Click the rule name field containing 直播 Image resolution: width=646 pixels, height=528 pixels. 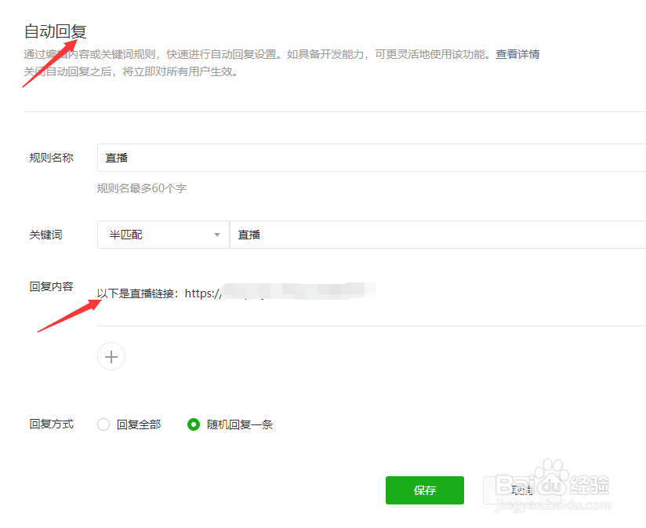click(235, 158)
